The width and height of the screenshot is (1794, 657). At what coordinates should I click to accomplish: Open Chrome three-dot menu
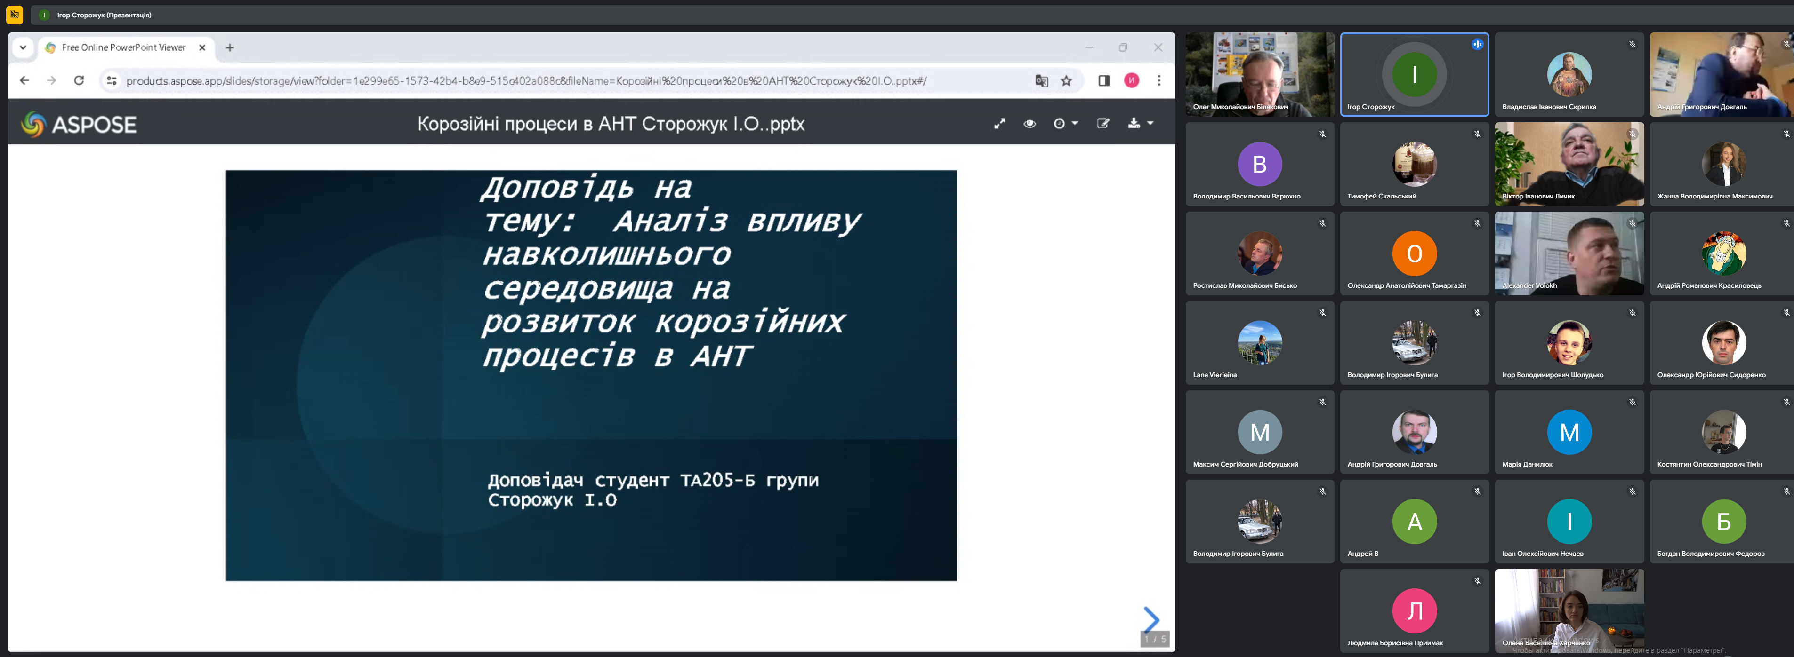(x=1159, y=81)
